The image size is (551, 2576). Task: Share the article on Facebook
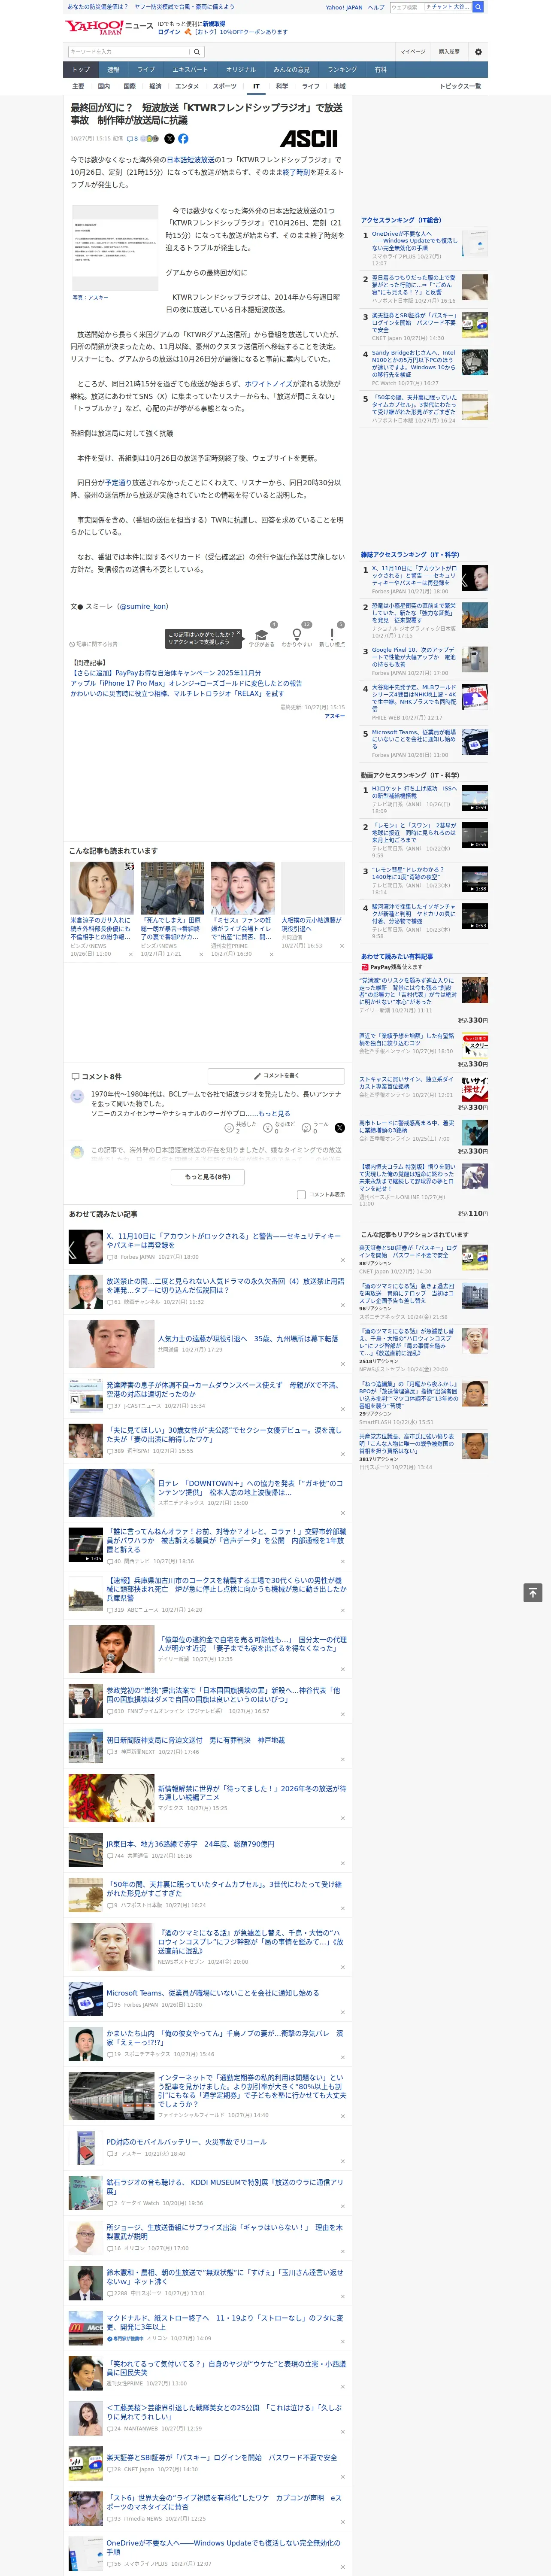[183, 139]
